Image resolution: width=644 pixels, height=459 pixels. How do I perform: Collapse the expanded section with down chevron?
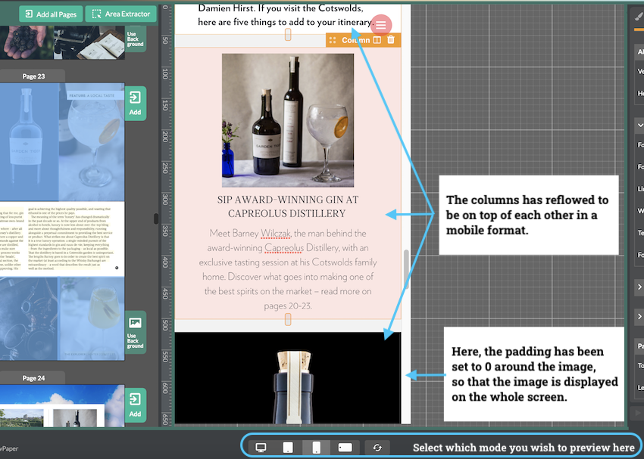coord(640,125)
